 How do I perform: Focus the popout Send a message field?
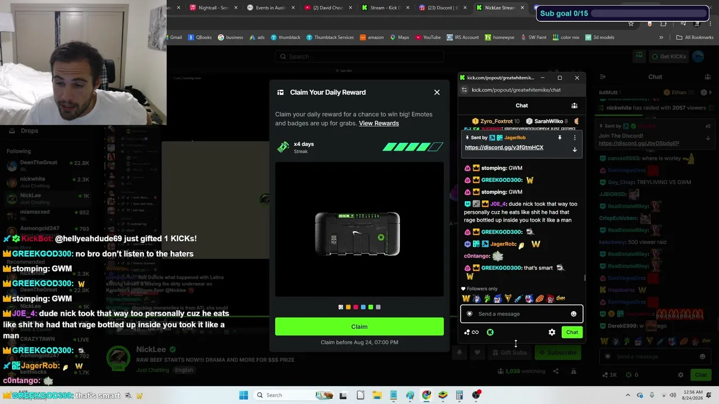click(x=522, y=314)
